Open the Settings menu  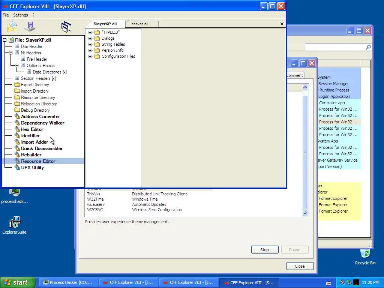click(21, 15)
